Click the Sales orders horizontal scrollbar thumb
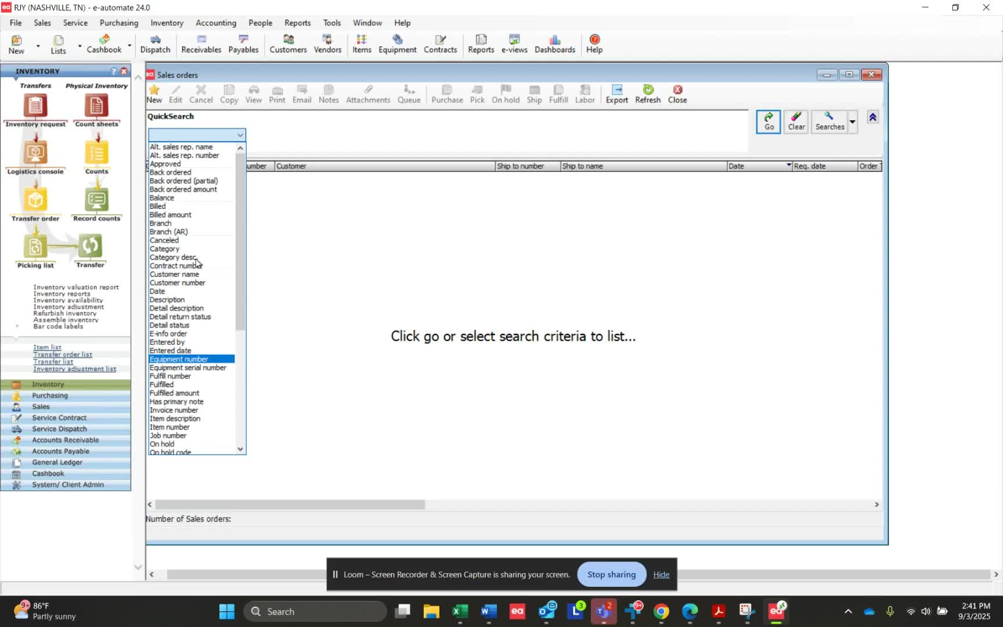The image size is (1003, 627). click(x=290, y=505)
